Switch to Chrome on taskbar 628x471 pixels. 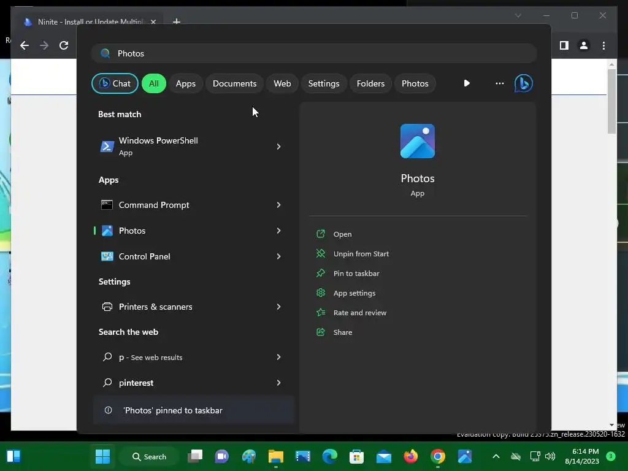pos(438,456)
